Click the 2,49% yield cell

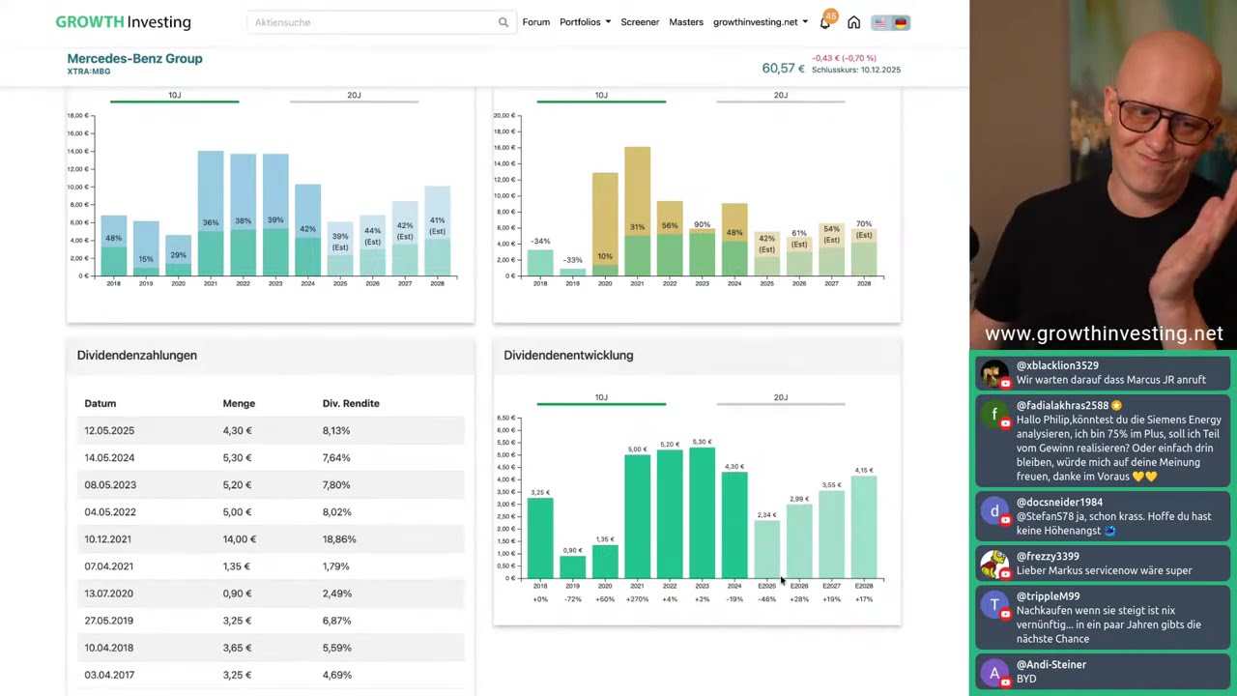point(336,593)
